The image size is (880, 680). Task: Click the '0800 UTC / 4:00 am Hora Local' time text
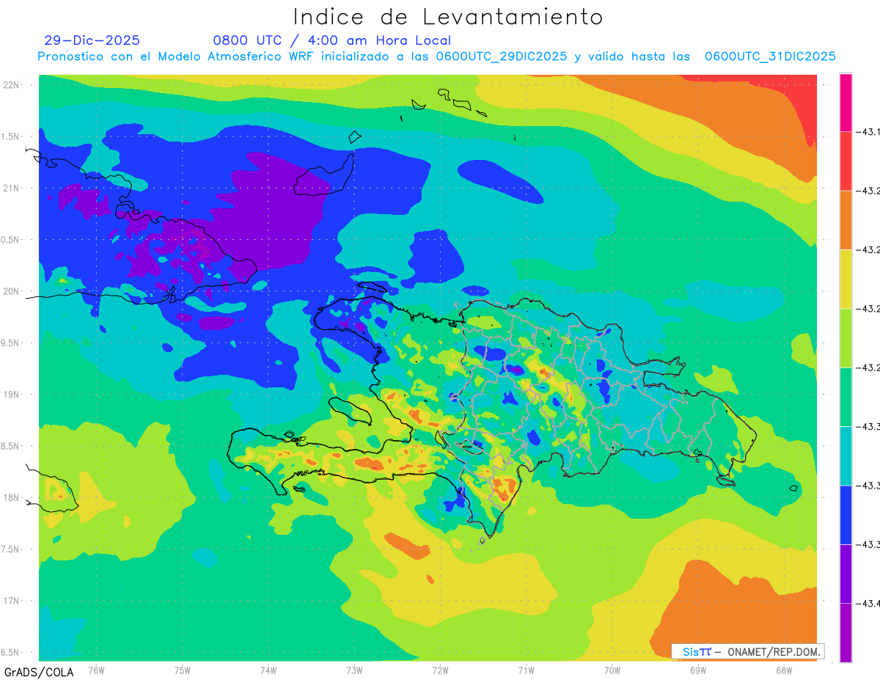(331, 40)
